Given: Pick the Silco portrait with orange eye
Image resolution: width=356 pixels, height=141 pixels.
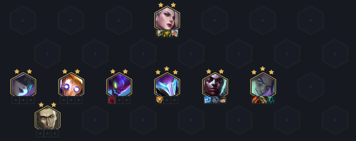Looking at the screenshot, I should [47, 118].
